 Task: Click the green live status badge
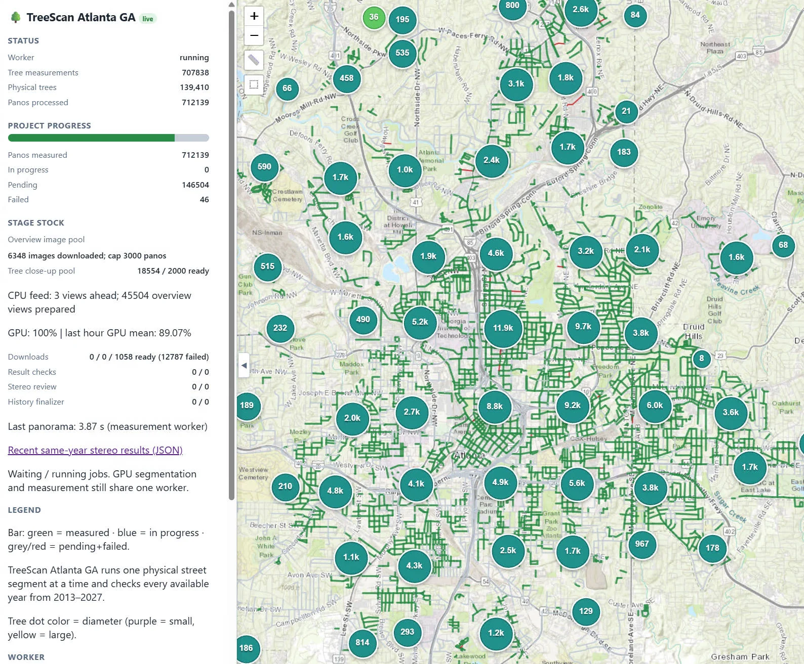[148, 19]
